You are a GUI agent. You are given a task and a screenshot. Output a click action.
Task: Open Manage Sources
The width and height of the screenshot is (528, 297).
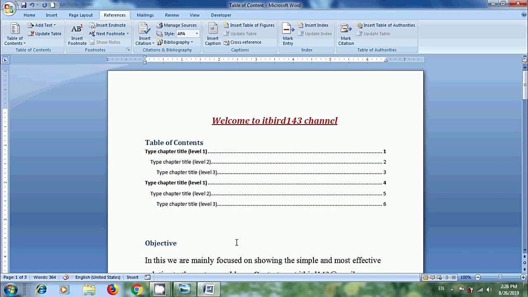pos(177,25)
